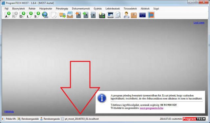Click the database name in status bar
The width and height of the screenshot is (210, 123).
coord(82,119)
